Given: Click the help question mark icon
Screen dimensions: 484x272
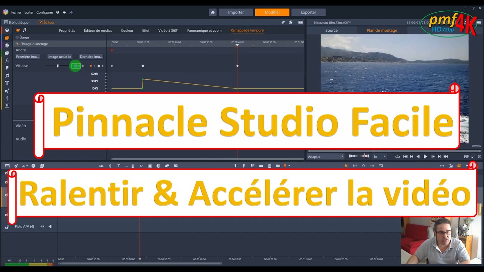Looking at the screenshot, I should coord(57,12).
